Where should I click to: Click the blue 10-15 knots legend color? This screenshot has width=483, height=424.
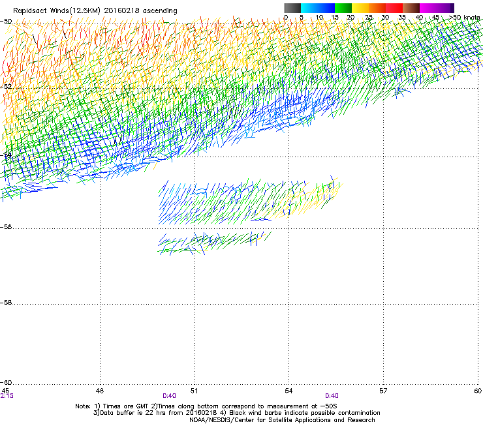(326, 8)
